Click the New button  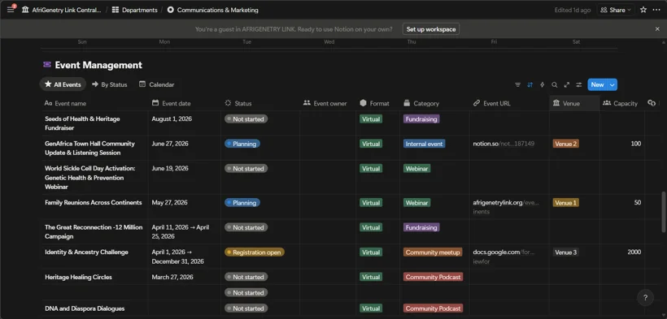coord(597,84)
